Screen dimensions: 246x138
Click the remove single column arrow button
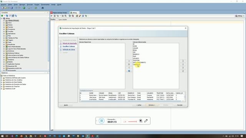[x=129, y=67]
